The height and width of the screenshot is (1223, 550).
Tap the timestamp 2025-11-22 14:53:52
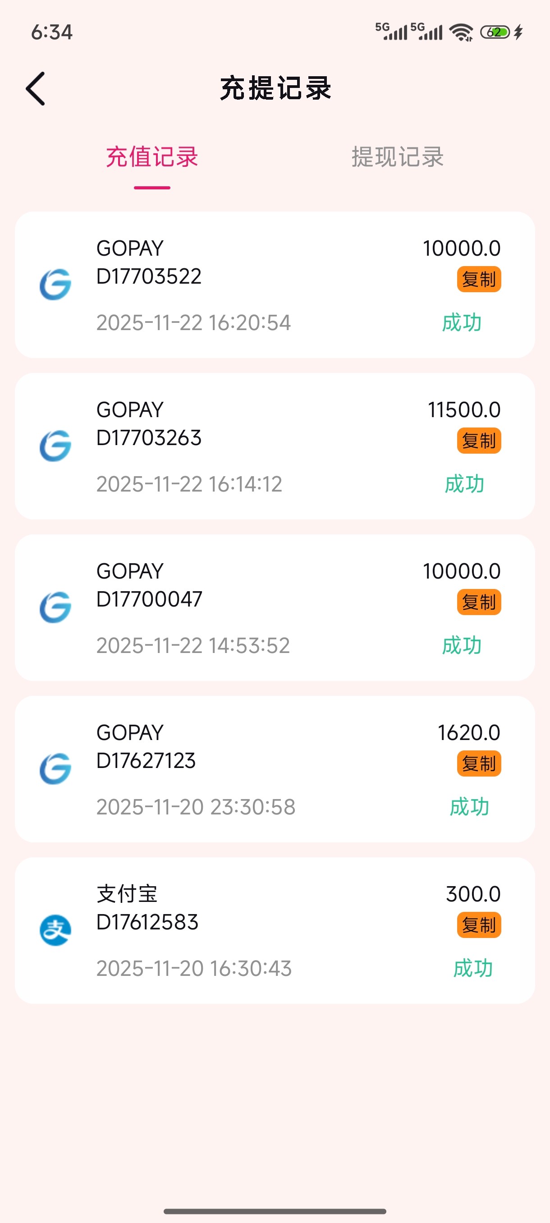(193, 646)
